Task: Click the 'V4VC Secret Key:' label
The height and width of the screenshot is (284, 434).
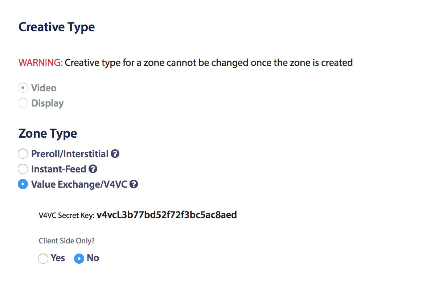Action: click(x=66, y=215)
